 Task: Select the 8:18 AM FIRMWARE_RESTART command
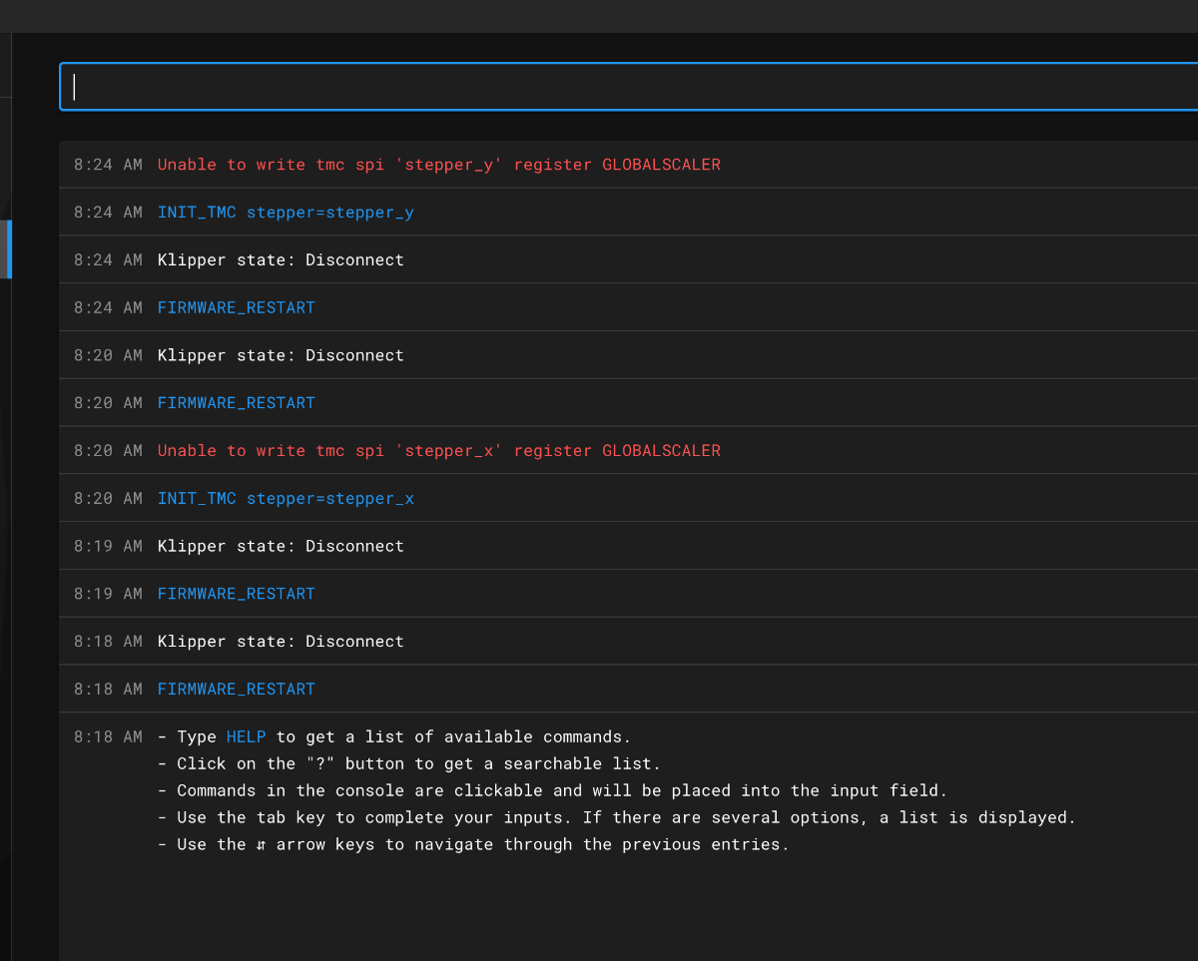click(x=237, y=690)
